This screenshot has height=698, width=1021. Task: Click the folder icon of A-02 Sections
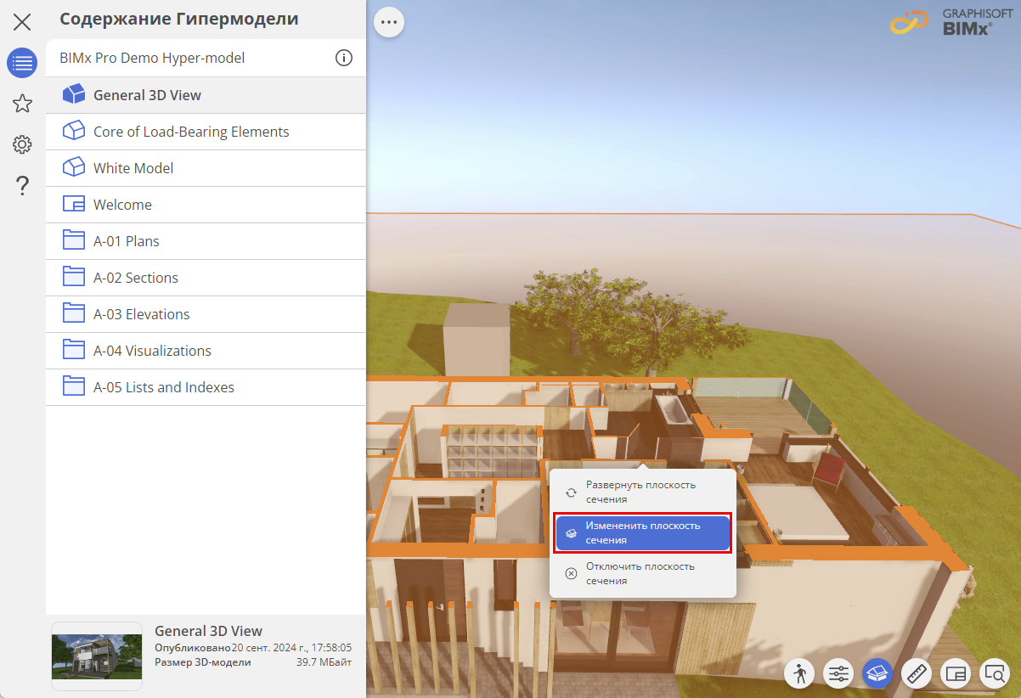pos(74,277)
